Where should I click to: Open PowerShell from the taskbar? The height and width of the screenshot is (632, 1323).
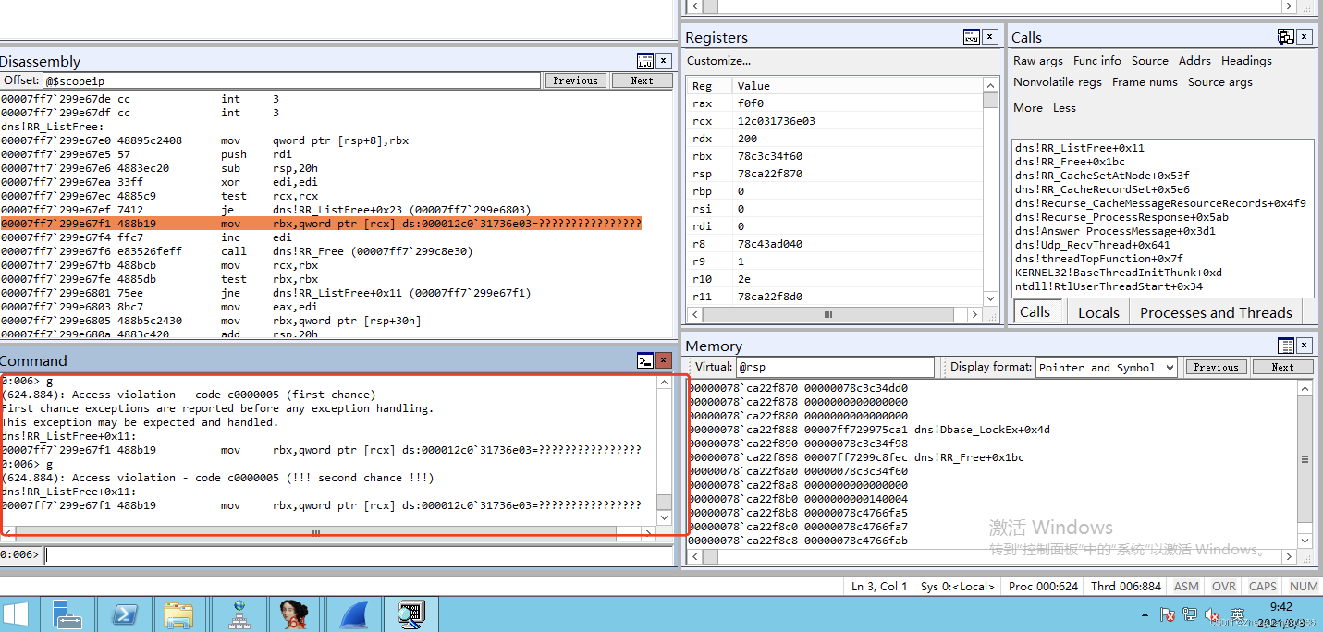point(125,614)
